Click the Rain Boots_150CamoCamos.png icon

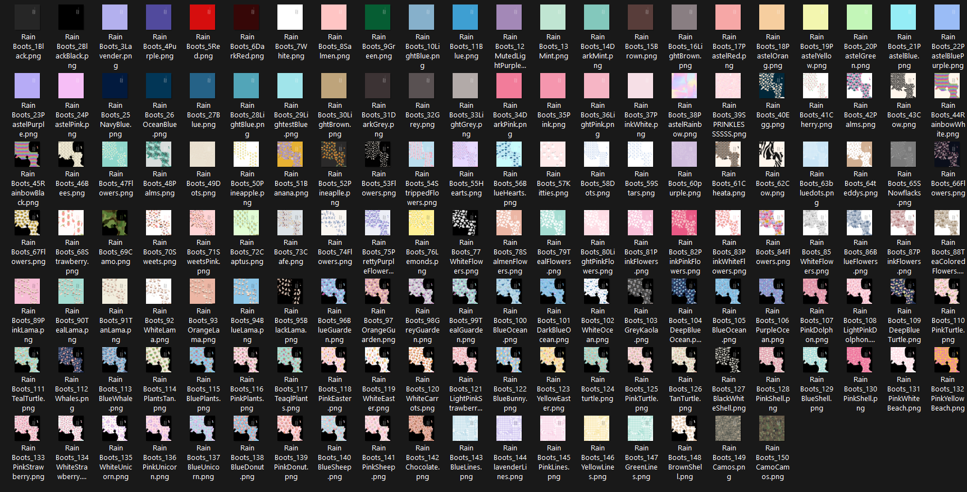click(x=772, y=429)
